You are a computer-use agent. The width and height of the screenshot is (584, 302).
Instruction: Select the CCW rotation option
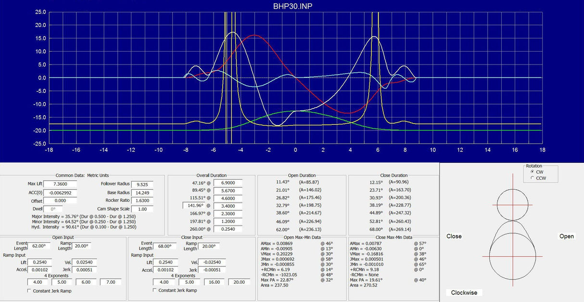pos(532,178)
